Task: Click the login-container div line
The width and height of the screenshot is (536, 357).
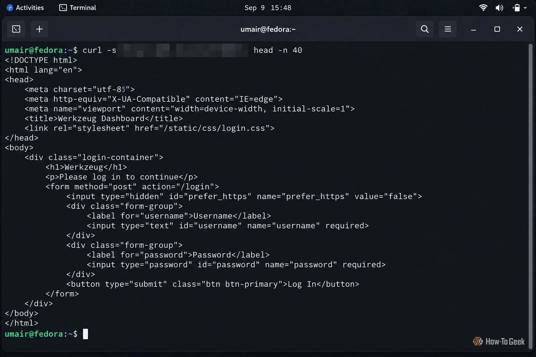Action: point(94,158)
